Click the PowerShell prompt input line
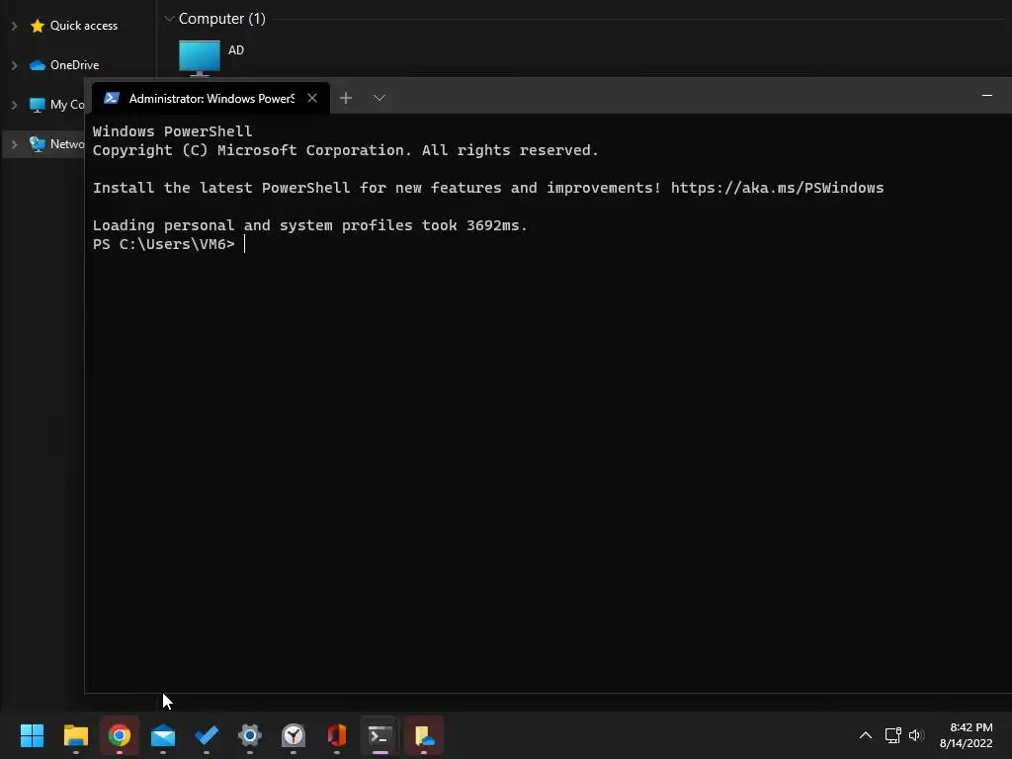The image size is (1012, 759). pos(169,244)
